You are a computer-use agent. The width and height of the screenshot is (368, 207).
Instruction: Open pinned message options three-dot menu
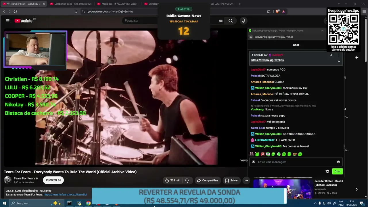339,55
